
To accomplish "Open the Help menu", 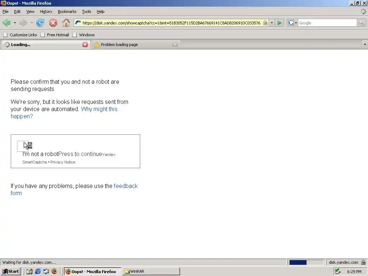I will click(101, 11).
